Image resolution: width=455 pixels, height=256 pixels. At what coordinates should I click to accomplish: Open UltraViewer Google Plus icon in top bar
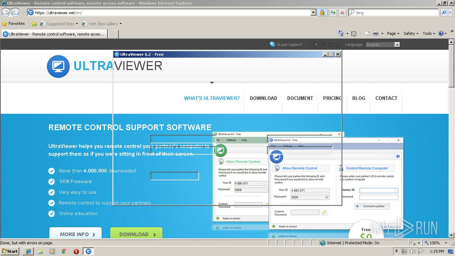pos(323,44)
